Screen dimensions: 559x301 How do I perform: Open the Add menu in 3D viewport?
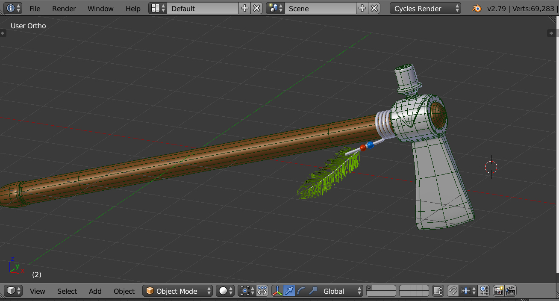pyautogui.click(x=95, y=291)
